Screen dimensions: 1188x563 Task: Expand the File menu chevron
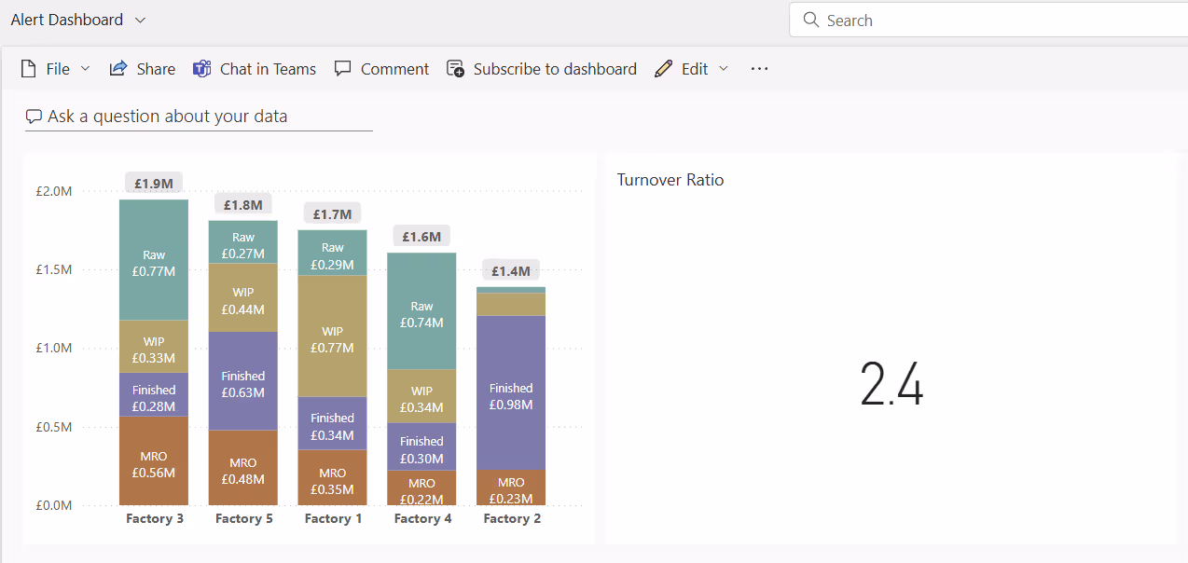(x=86, y=69)
